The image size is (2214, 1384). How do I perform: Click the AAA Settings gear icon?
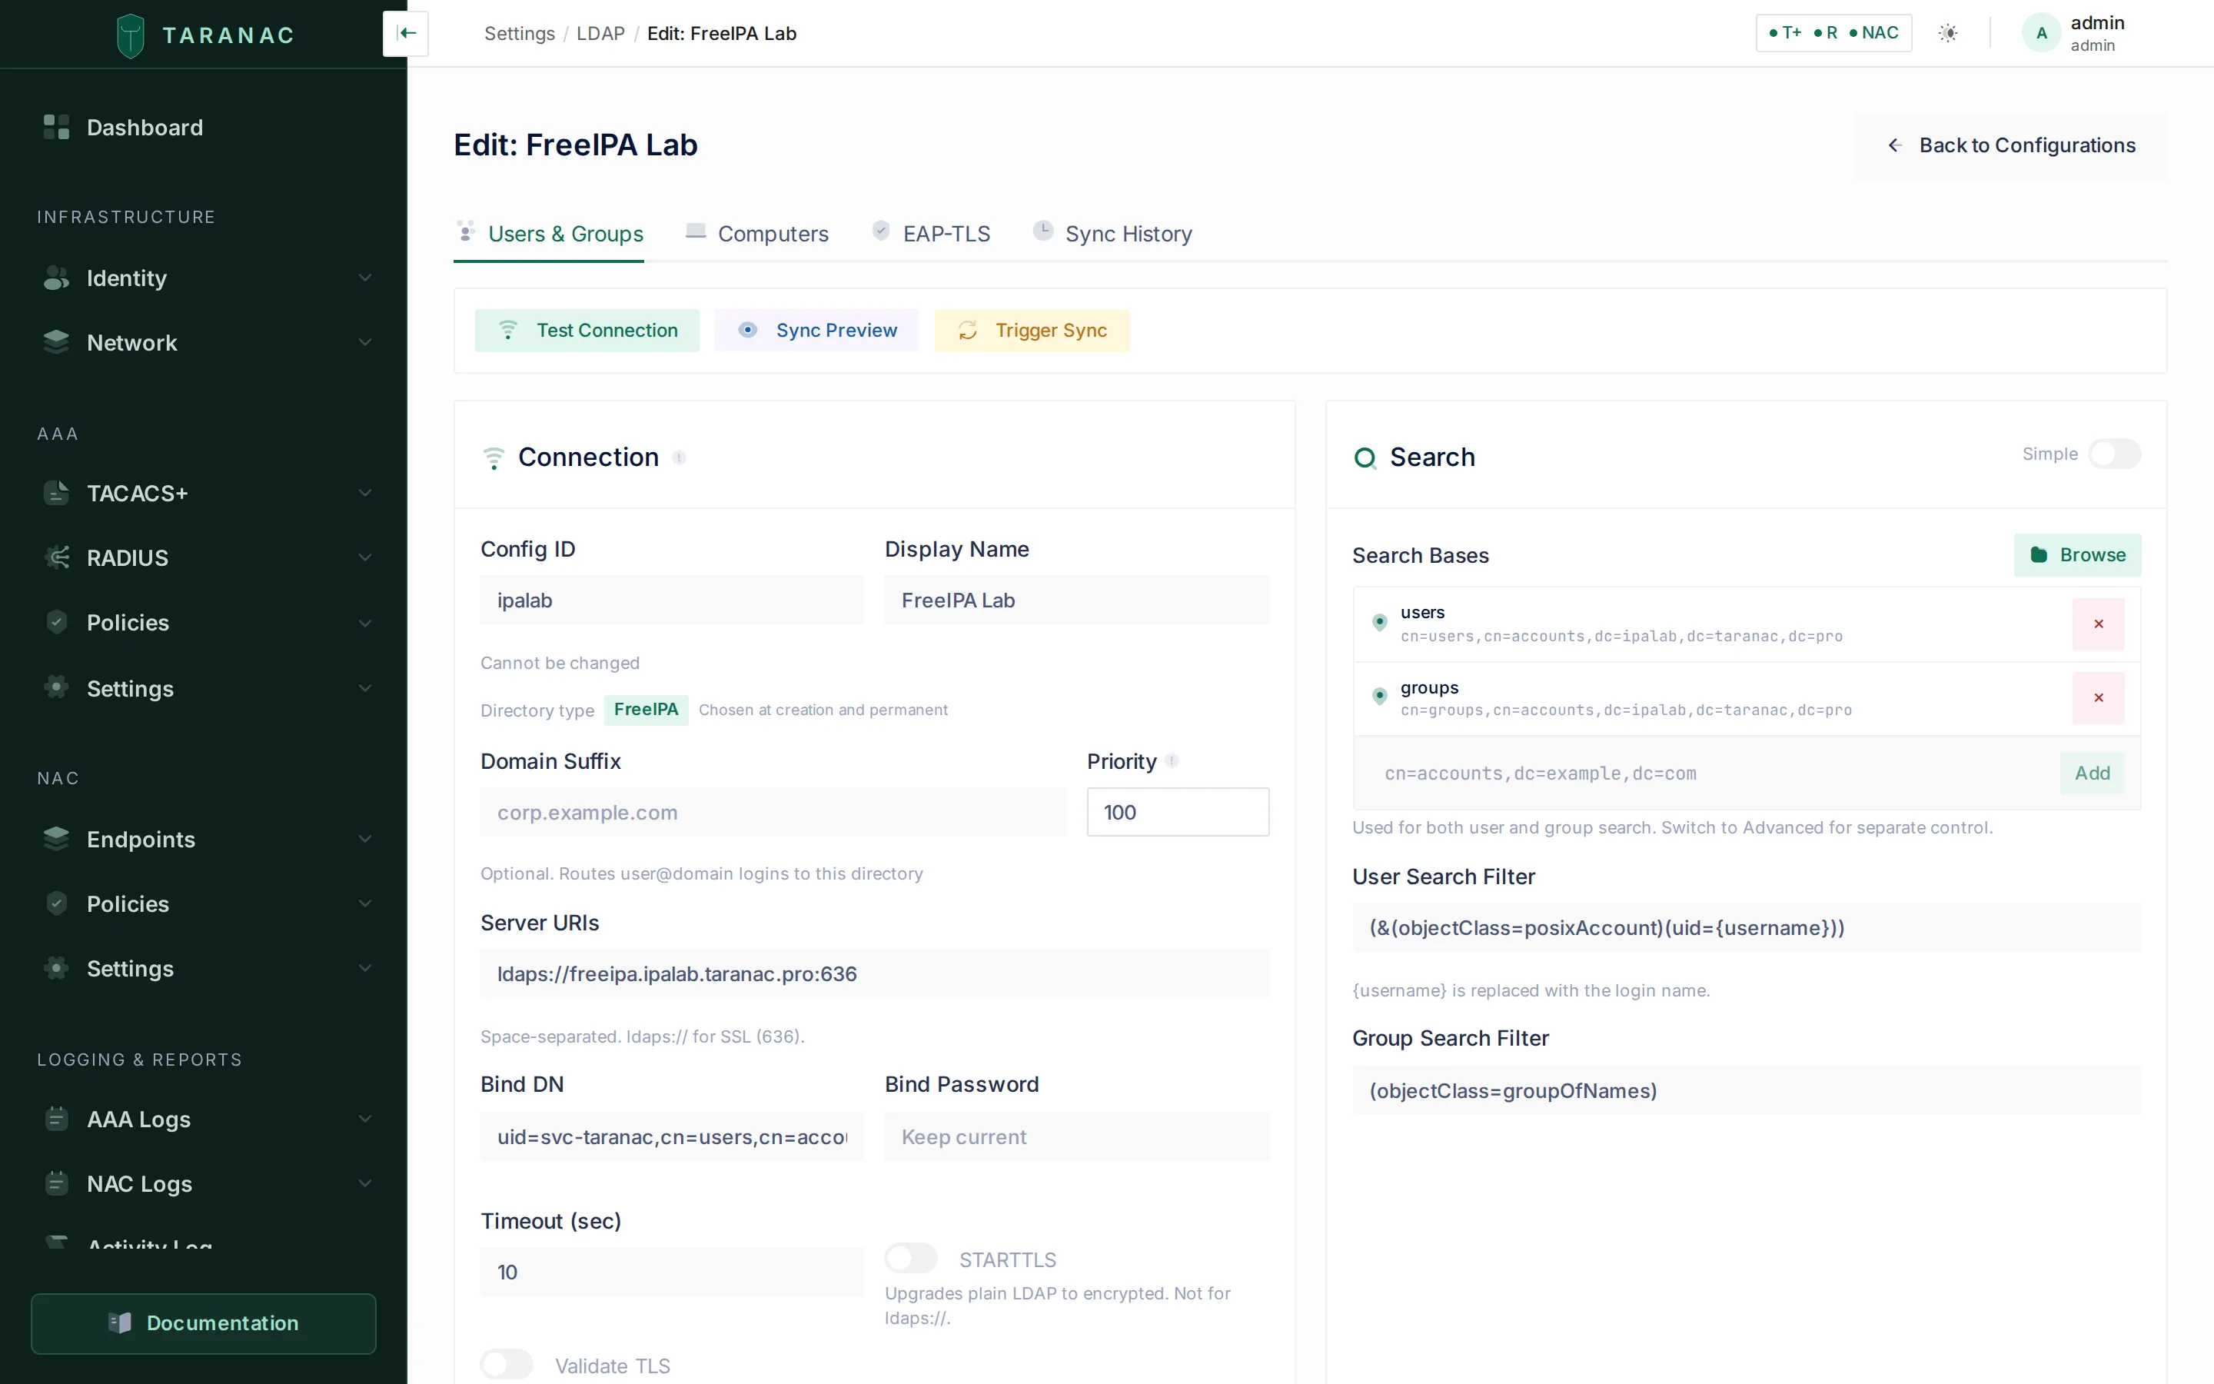pos(57,687)
